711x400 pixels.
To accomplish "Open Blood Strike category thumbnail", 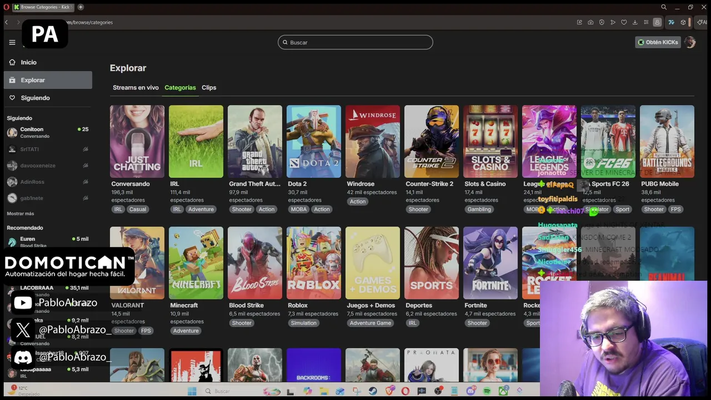I will (255, 263).
